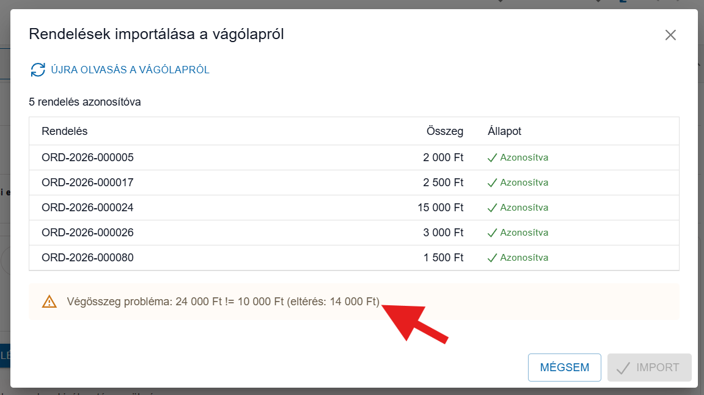
Task: Click the IMPORT button
Action: click(649, 368)
